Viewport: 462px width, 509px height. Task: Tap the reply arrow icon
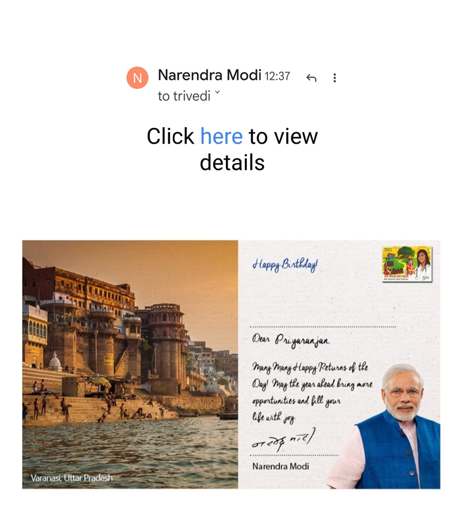[x=311, y=78]
